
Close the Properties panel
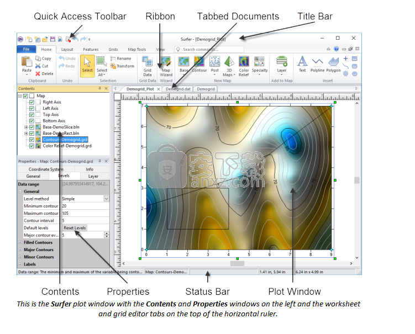pos(106,161)
